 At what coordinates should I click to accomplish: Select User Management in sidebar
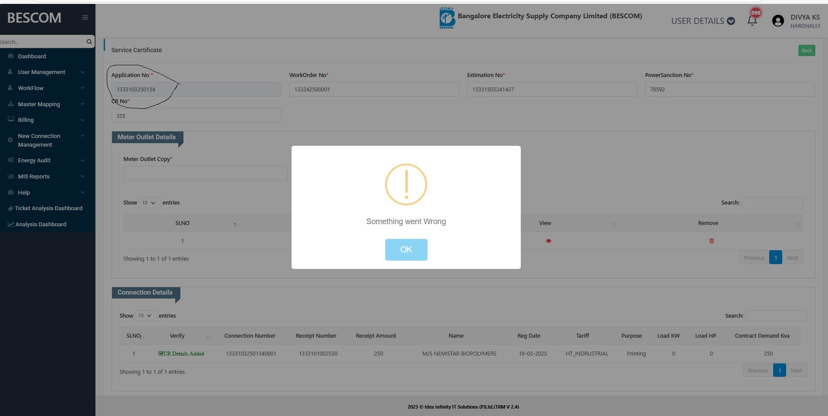click(x=41, y=72)
